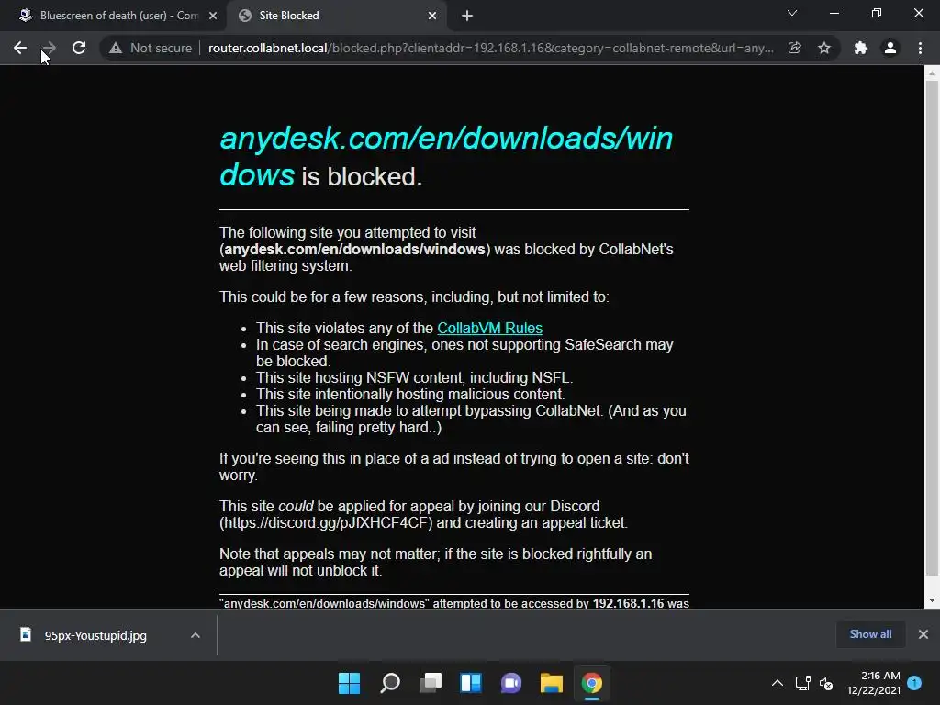The height and width of the screenshot is (705, 940).
Task: Click the forward navigation arrow
Action: pyautogui.click(x=50, y=48)
